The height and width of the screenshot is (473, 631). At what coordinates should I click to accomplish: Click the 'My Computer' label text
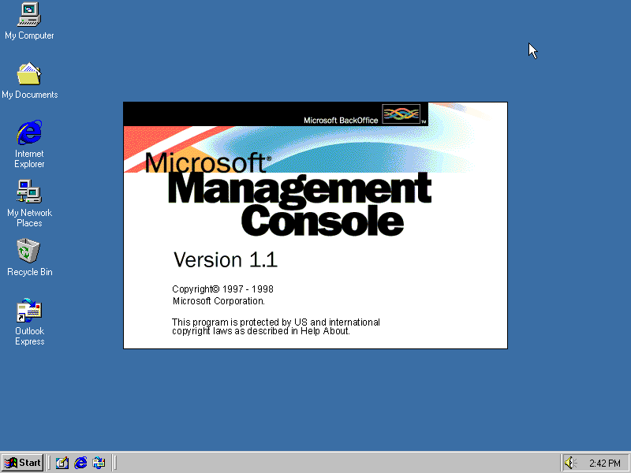click(x=29, y=35)
